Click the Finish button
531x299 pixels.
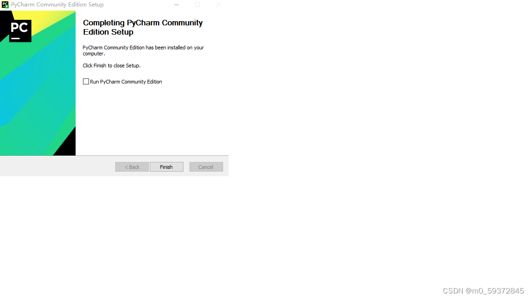pos(166,167)
